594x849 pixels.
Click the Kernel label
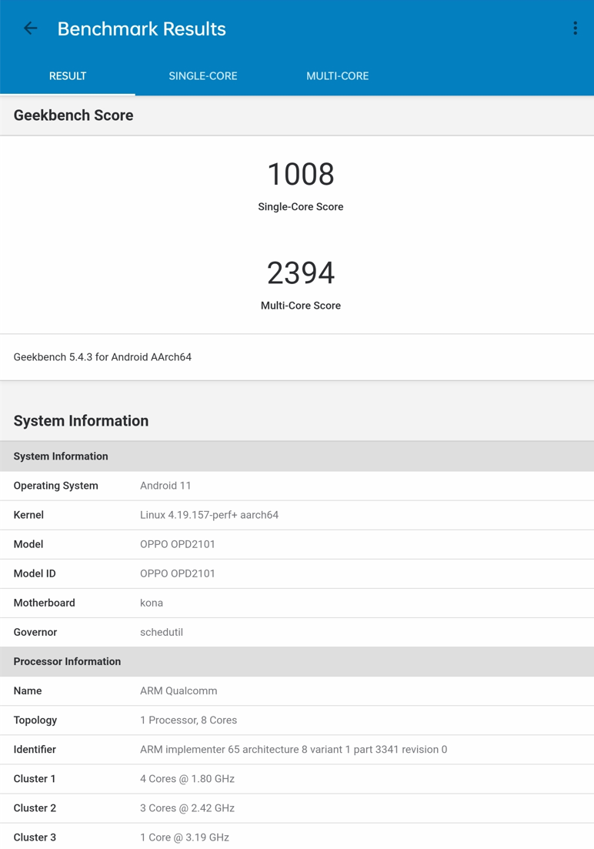pyautogui.click(x=28, y=515)
